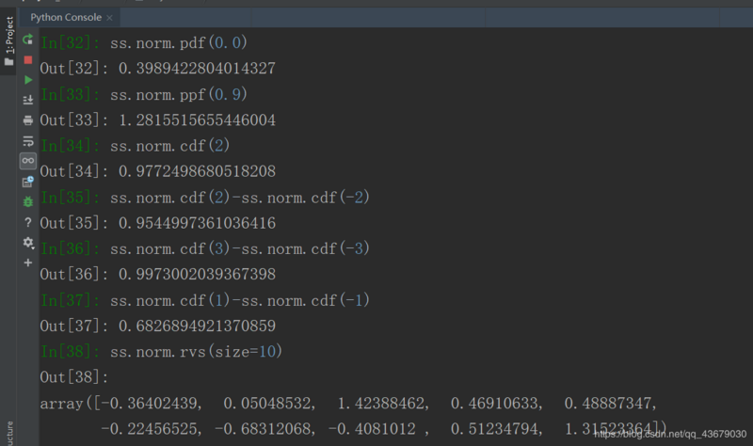Image resolution: width=753 pixels, height=446 pixels.
Task: Click output value 0.9772498680518208
Action: click(x=197, y=171)
